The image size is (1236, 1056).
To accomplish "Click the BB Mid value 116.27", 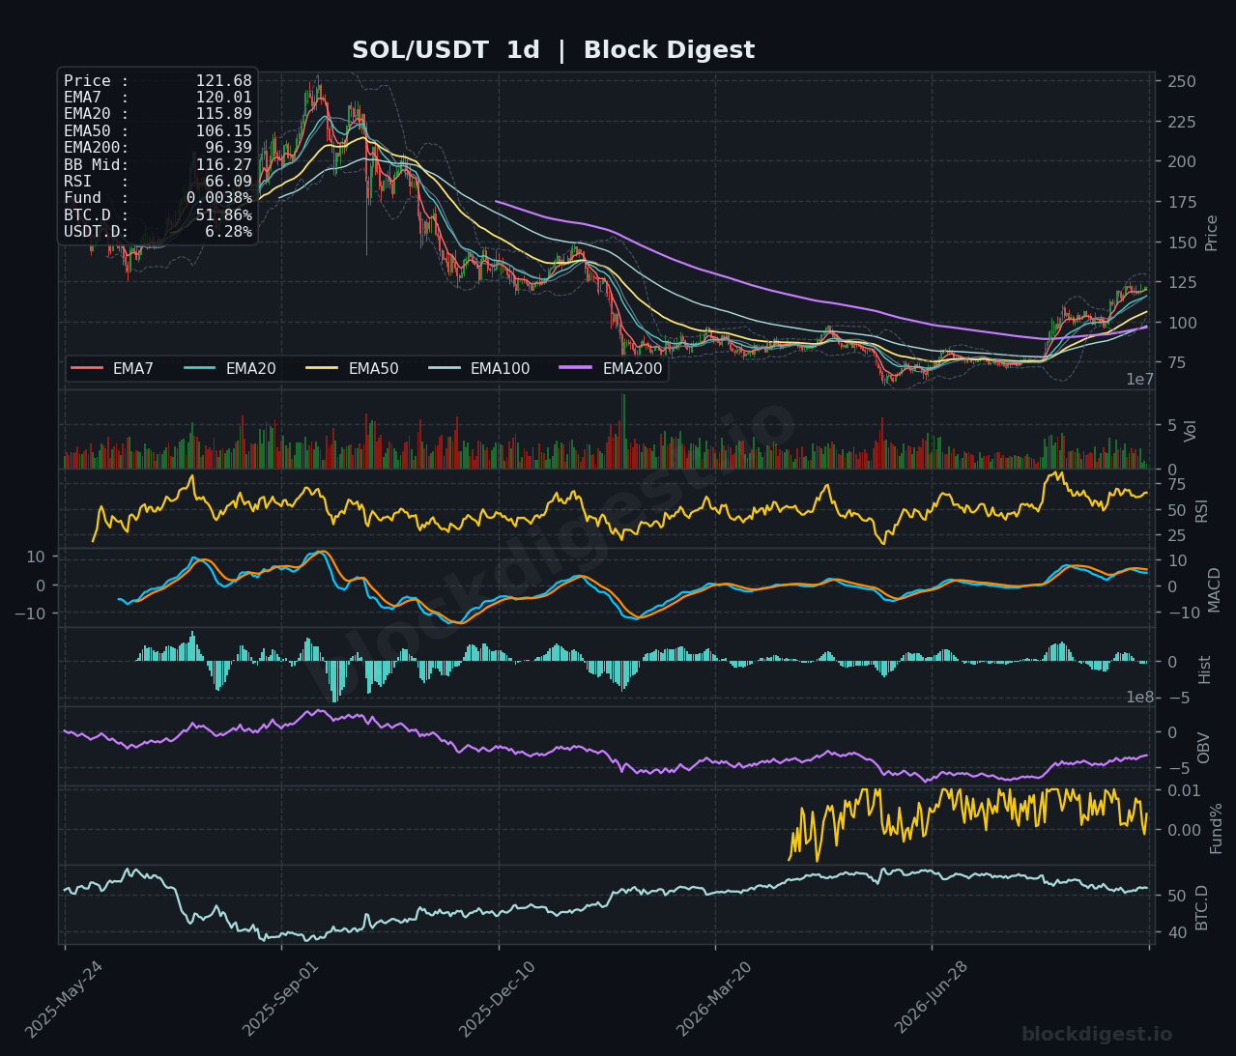I will (x=223, y=165).
